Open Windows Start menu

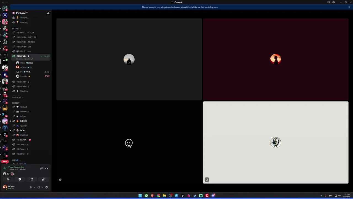(140, 196)
